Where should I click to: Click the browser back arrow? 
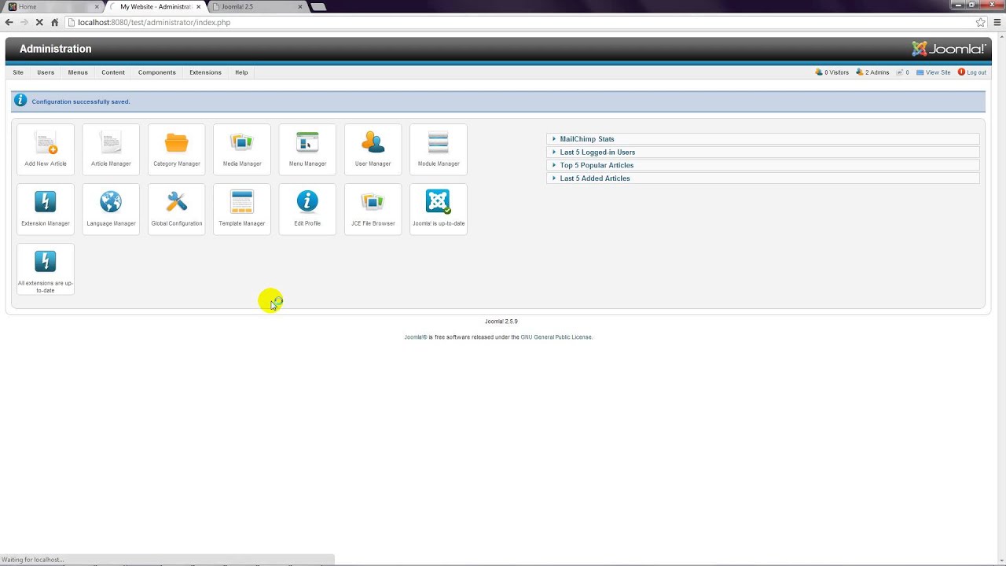click(9, 23)
